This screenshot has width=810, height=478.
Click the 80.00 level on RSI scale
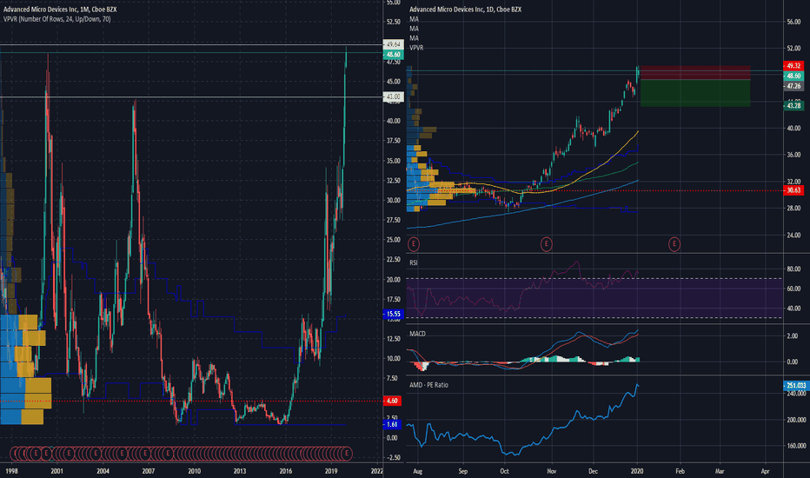click(x=793, y=269)
